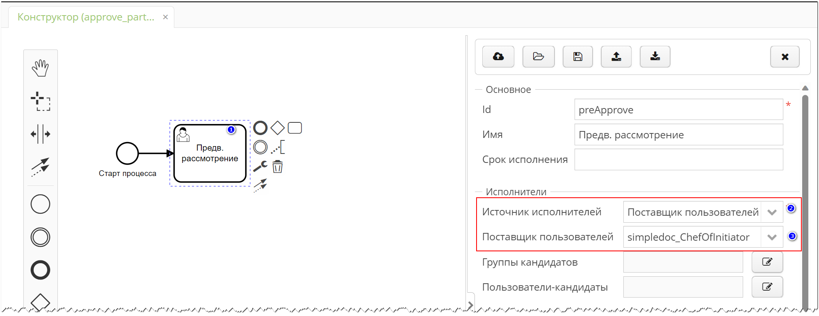The height and width of the screenshot is (316, 819).
Task: Open the wrench change-type menu
Action: point(260,166)
